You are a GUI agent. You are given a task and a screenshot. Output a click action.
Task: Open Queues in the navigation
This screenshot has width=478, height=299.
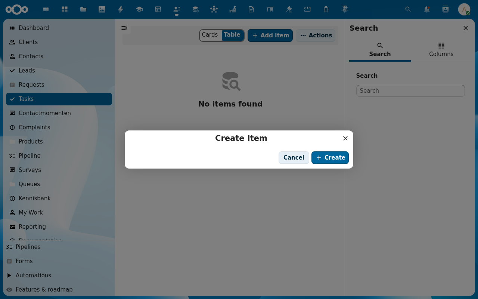coord(59,184)
